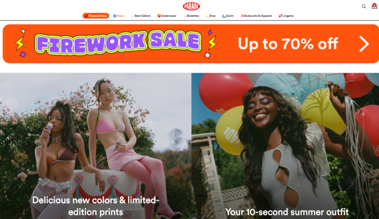
Task: Open the shopping bag cart icon
Action: [x=374, y=6]
